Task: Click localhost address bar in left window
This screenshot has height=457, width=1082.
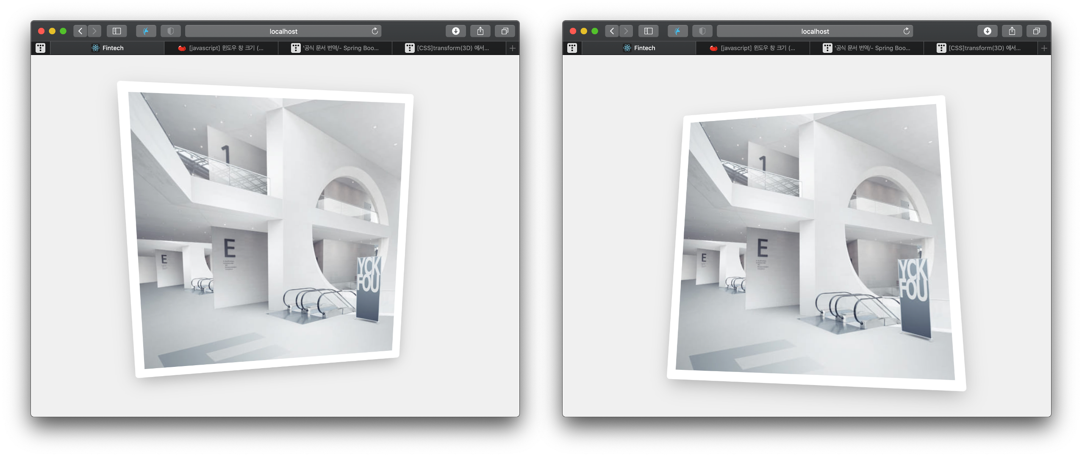Action: tap(283, 31)
